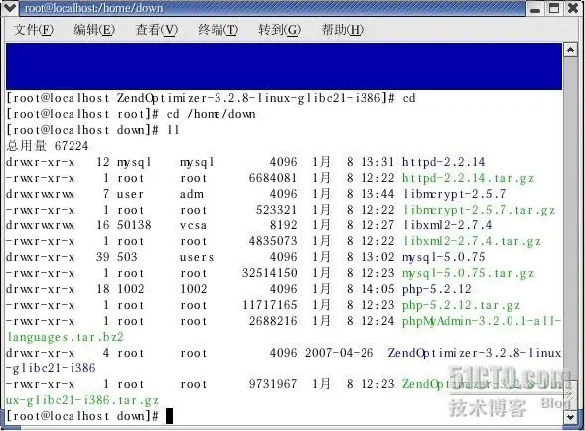Click the libmcrypt-2.5.7 directory name
Image resolution: width=585 pixels, height=431 pixels.
pyautogui.click(x=454, y=194)
